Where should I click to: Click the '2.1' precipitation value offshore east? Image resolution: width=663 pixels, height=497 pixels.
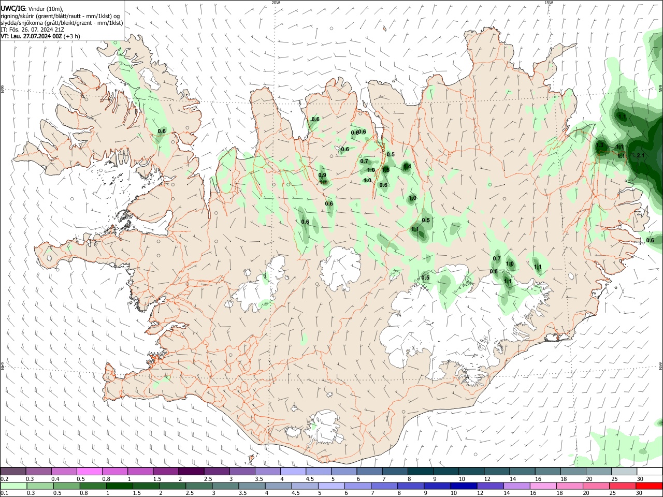pos(640,155)
